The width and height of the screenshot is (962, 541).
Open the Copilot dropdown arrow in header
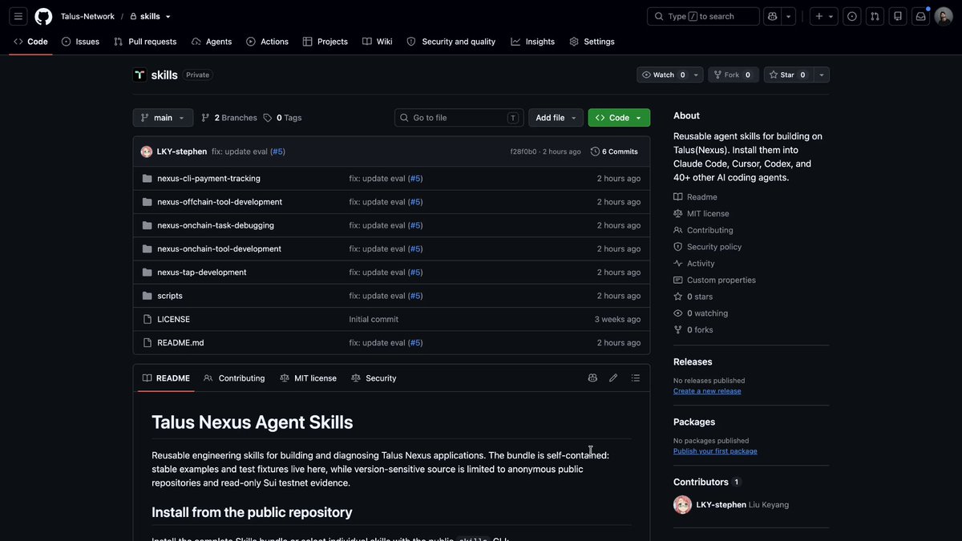click(x=789, y=16)
